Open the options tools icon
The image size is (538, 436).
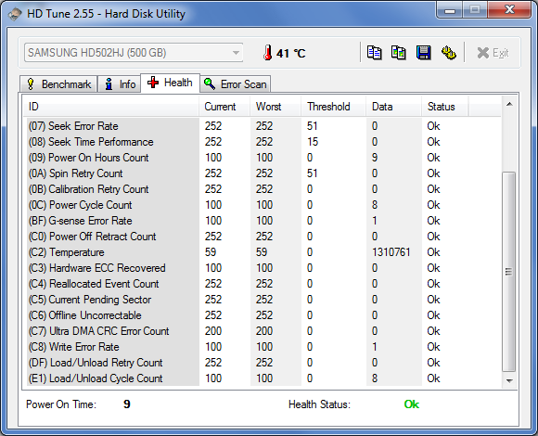pos(448,53)
